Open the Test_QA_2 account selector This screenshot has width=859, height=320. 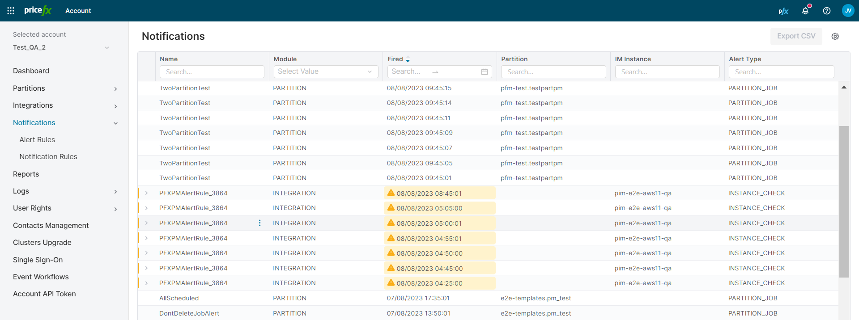(x=61, y=47)
